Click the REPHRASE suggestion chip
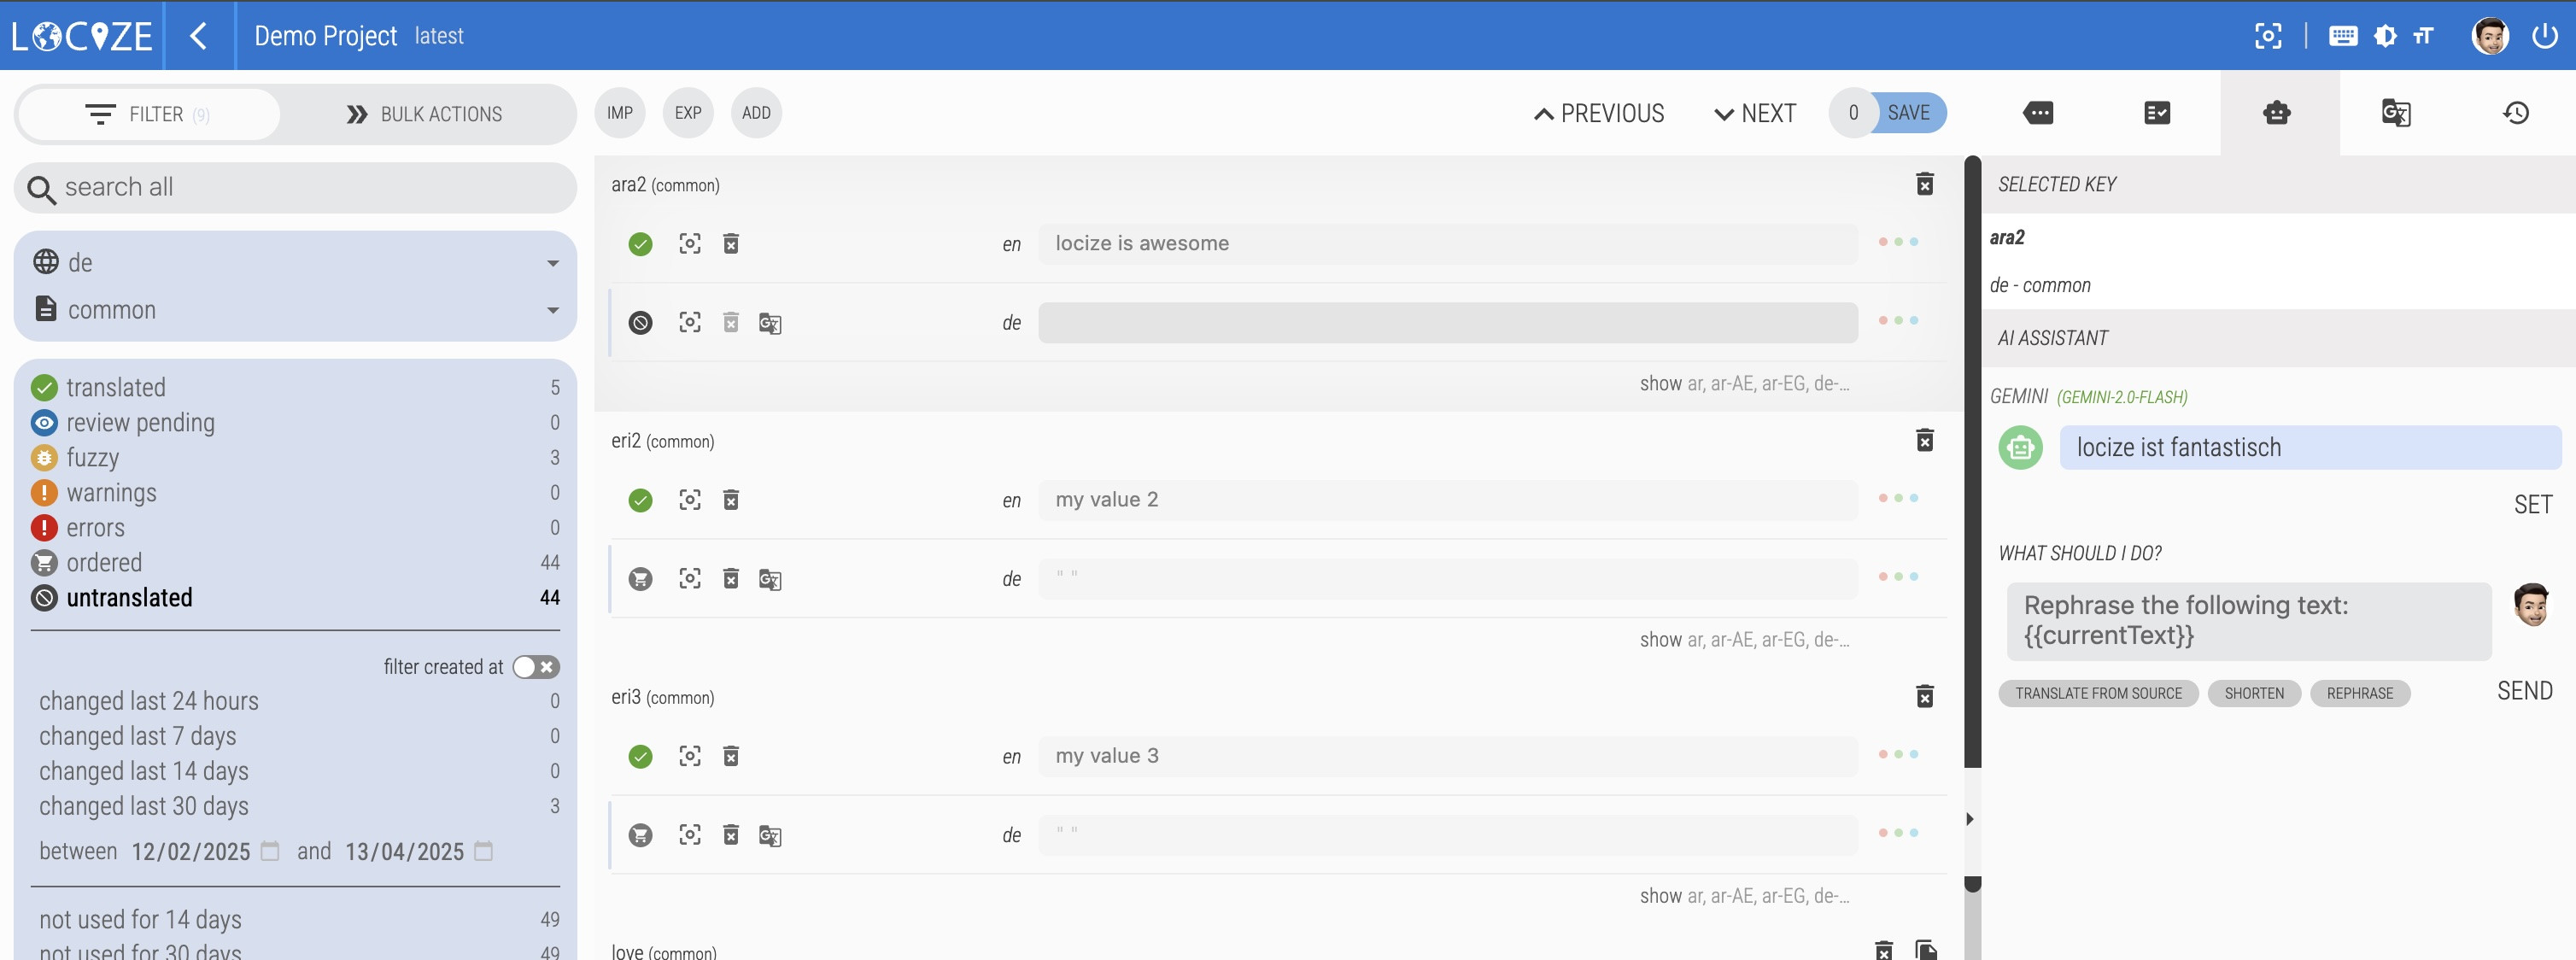Viewport: 2576px width, 960px height. click(2359, 693)
